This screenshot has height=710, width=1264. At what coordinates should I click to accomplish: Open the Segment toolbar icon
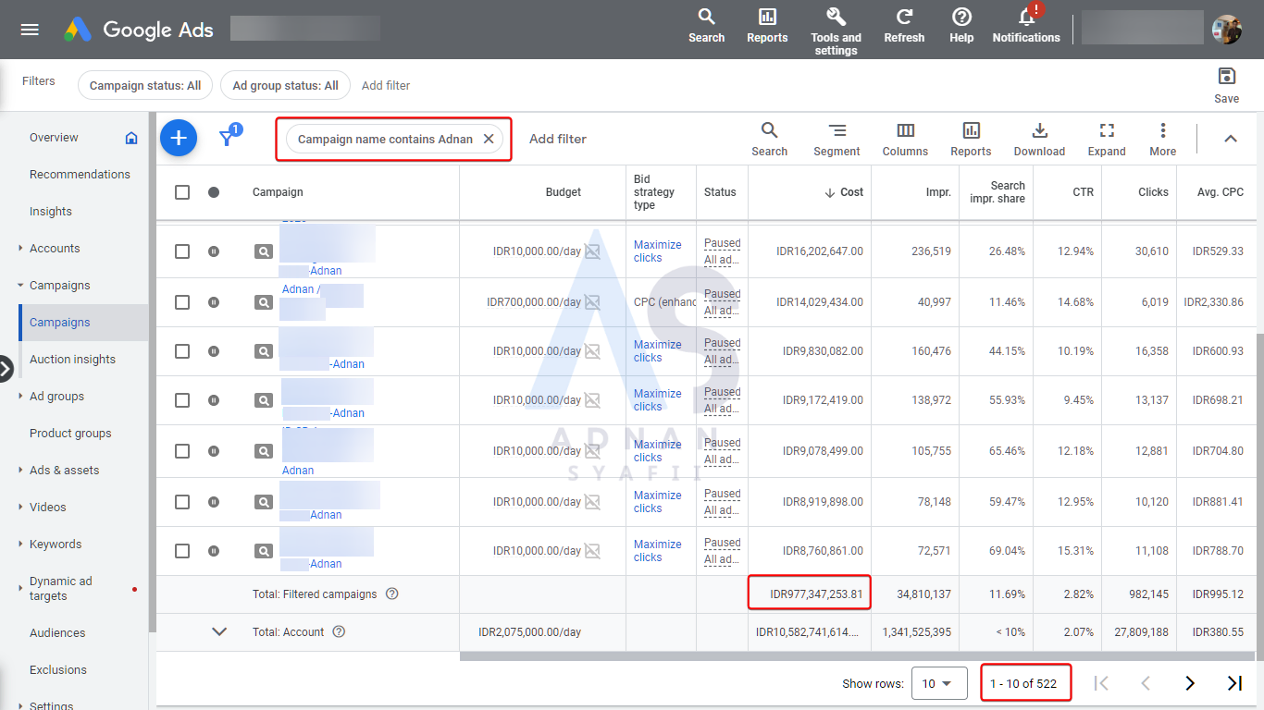tap(836, 139)
